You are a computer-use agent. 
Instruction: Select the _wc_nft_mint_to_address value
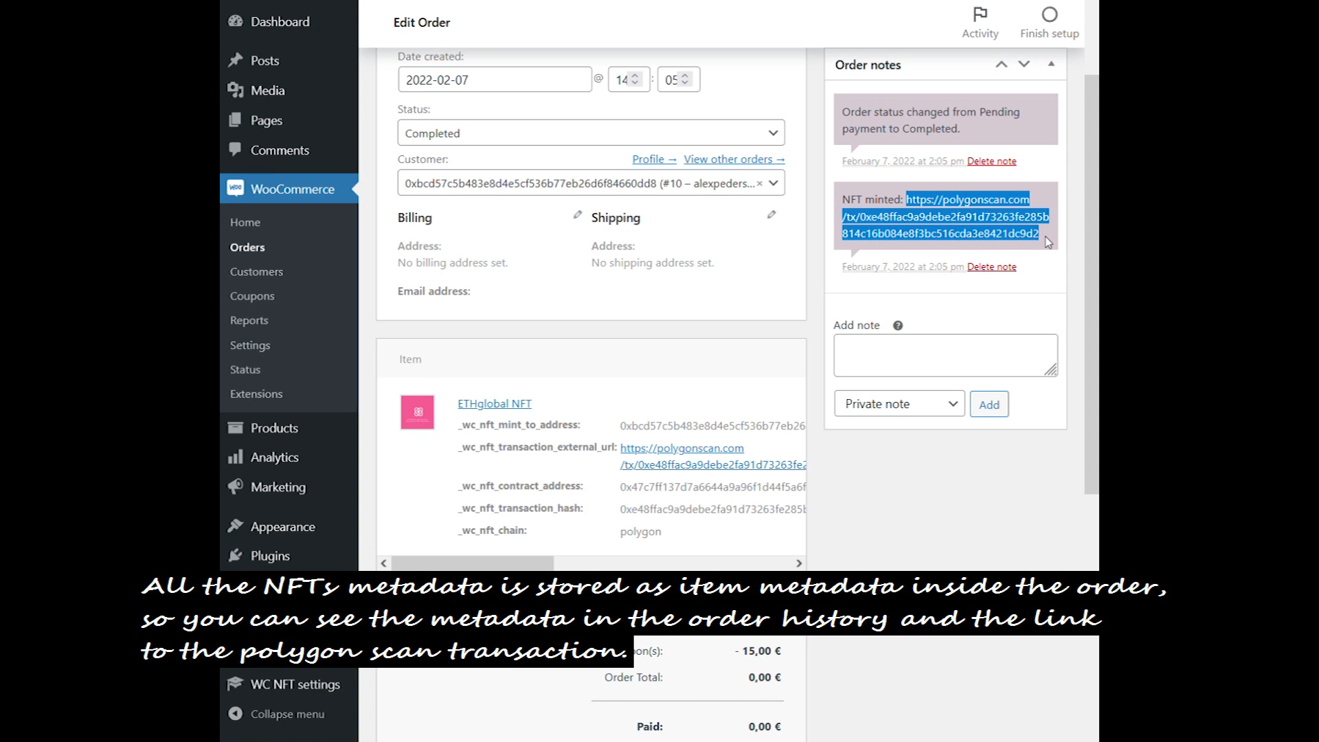coord(712,425)
